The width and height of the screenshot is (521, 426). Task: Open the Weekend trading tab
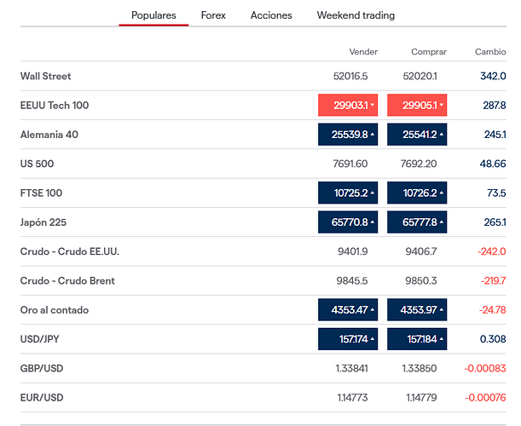click(356, 15)
